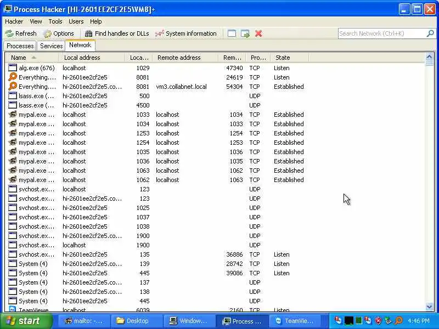Click the scrollbar up arrow
Image resolution: width=439 pixels, height=329 pixels.
coord(429,57)
